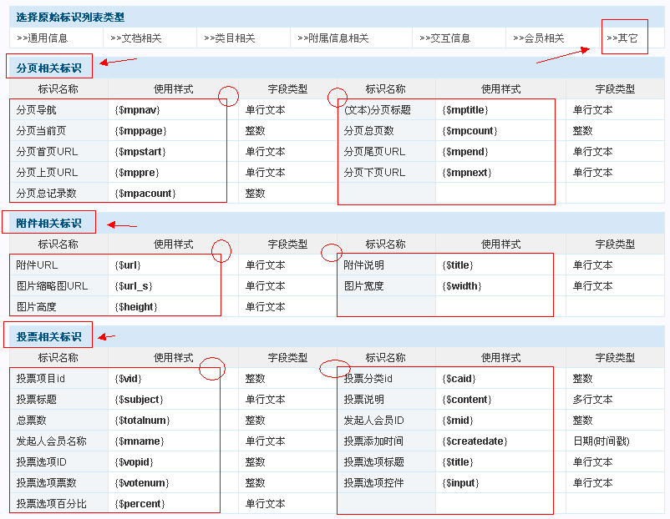Select the {$mpstart} tag
Viewport: 670px width, 519px height.
(x=140, y=152)
